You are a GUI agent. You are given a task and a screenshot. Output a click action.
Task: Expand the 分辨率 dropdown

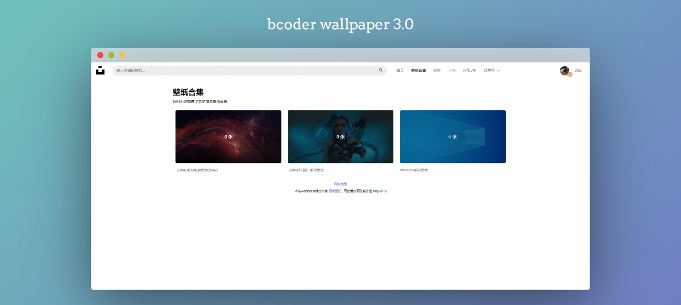(x=491, y=71)
